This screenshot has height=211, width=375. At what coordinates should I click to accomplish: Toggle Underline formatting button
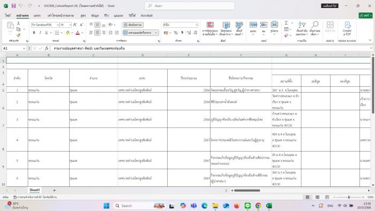tap(46, 33)
